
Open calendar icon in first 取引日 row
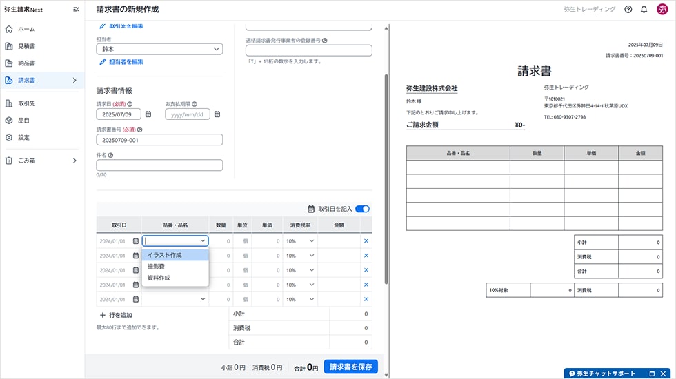(136, 241)
